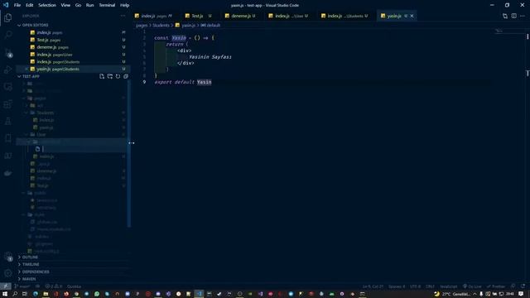Click the Open Changes icon in editor toolbar
This screenshot has width=530, height=298.
click(x=505, y=16)
